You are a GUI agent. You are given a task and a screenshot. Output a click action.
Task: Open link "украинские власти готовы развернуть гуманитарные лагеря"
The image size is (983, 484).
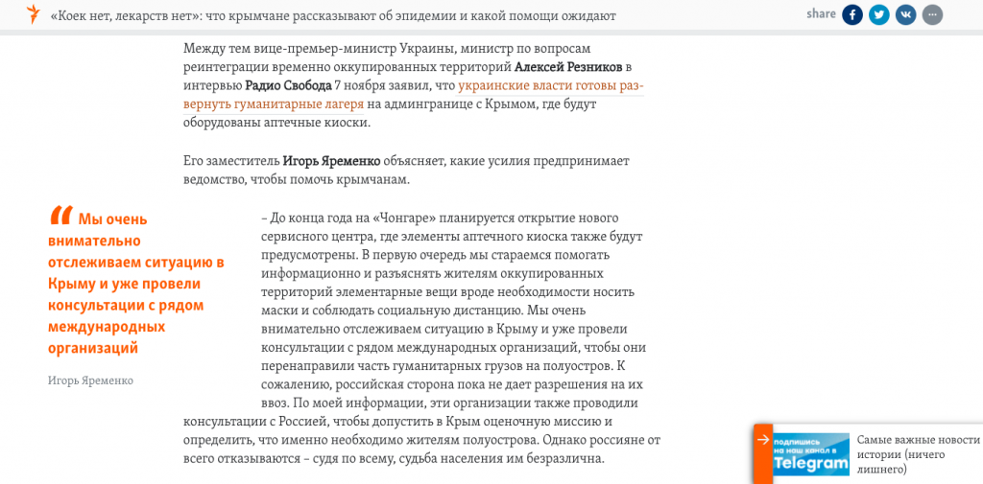414,95
